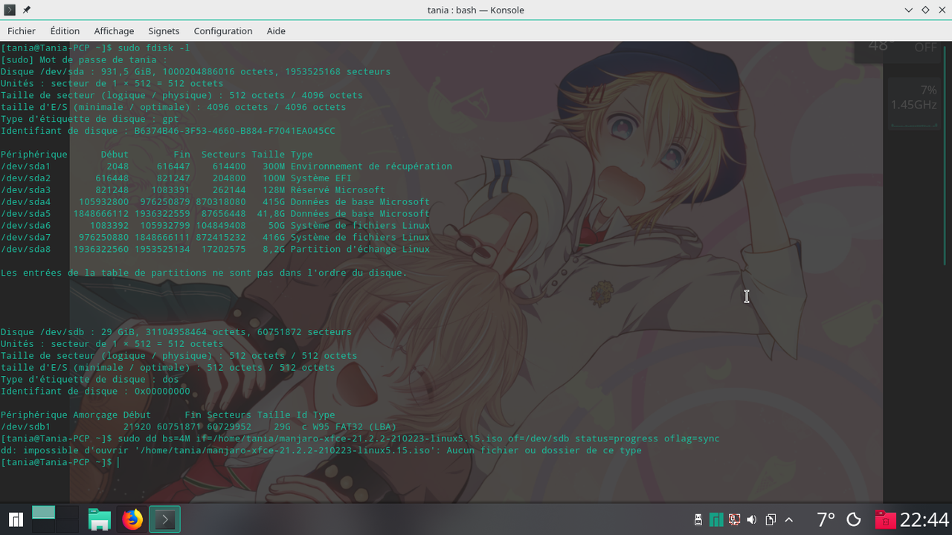Open the Manjaro updates tray icon
The height and width of the screenshot is (535, 952).
[715, 519]
